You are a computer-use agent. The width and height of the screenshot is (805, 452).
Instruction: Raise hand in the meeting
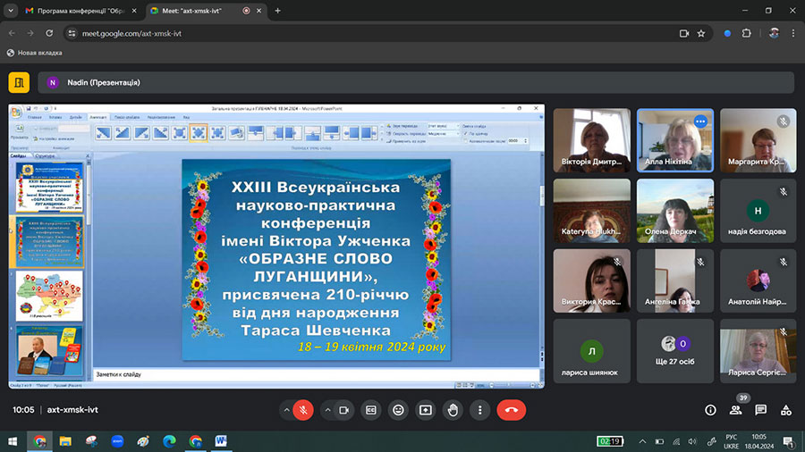[x=453, y=410]
